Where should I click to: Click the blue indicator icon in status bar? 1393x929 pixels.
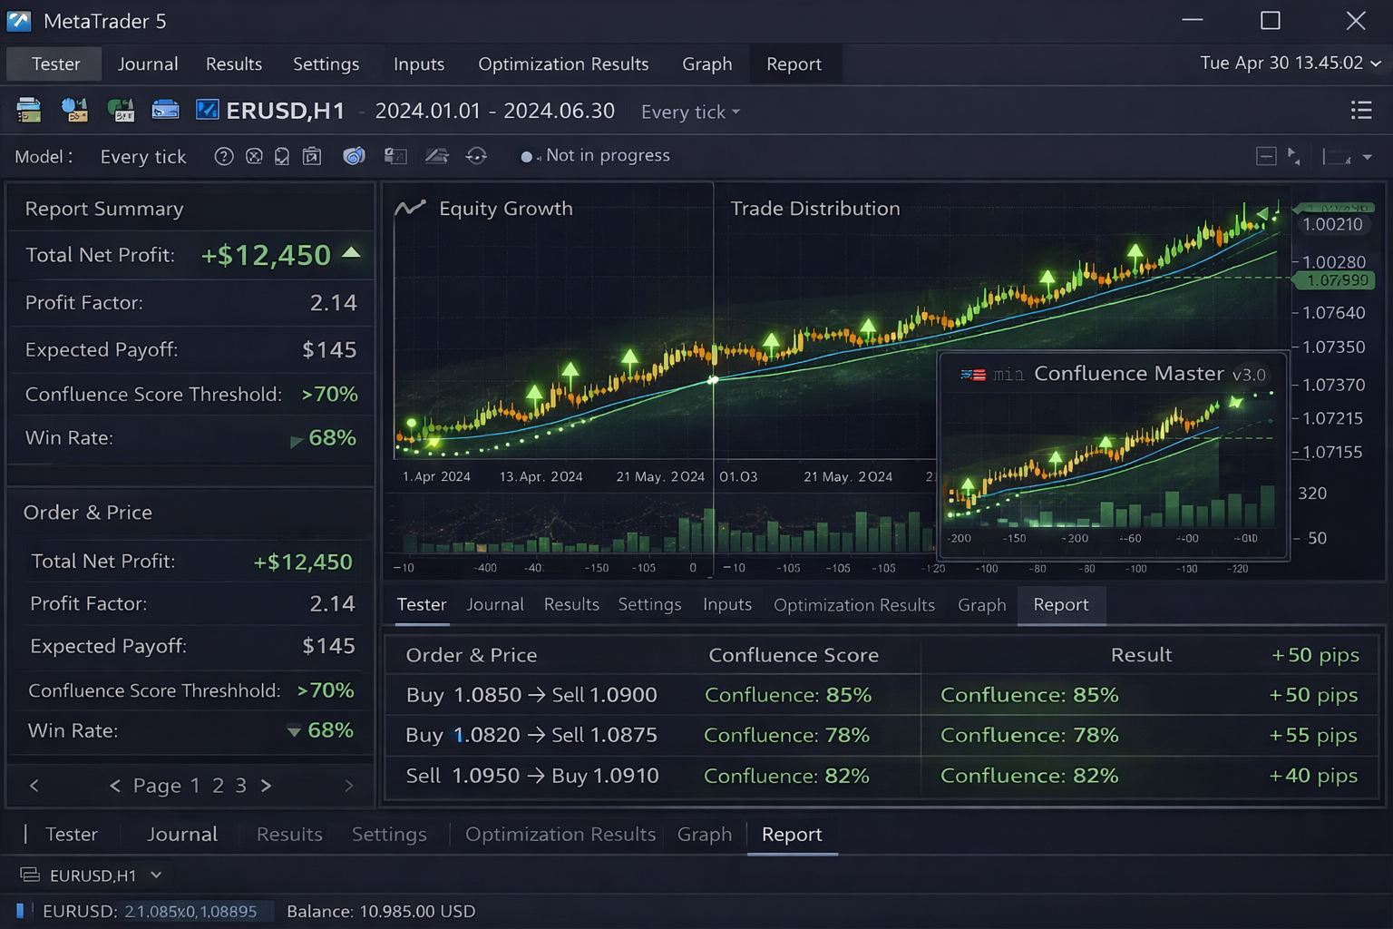(20, 910)
